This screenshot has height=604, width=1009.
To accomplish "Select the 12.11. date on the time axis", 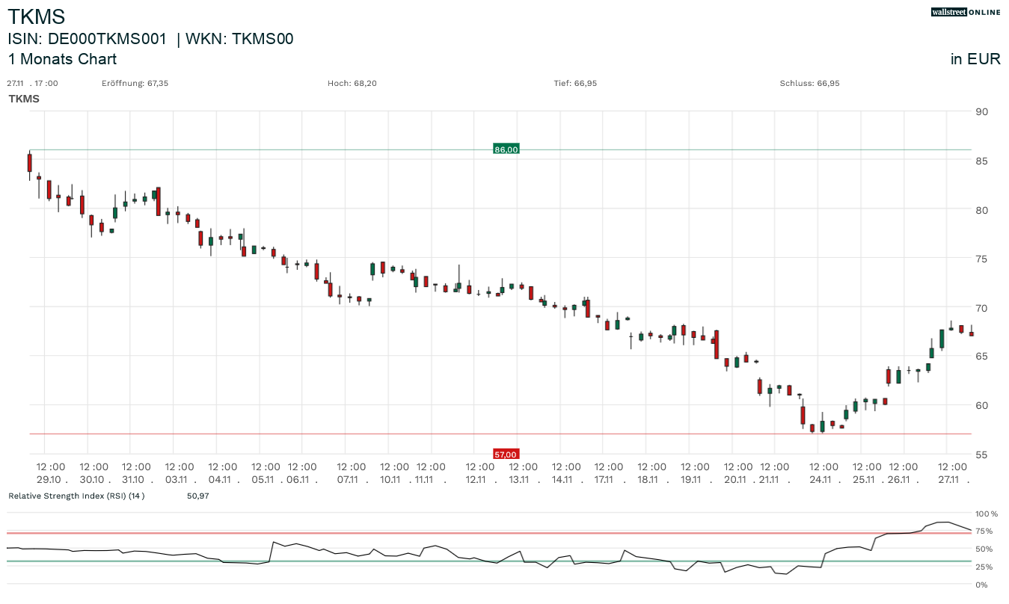I will click(x=479, y=480).
